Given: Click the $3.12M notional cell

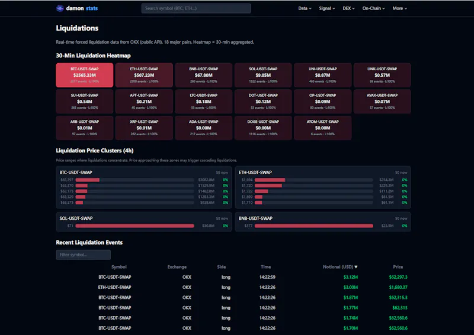Looking at the screenshot, I should pyautogui.click(x=350, y=277).
